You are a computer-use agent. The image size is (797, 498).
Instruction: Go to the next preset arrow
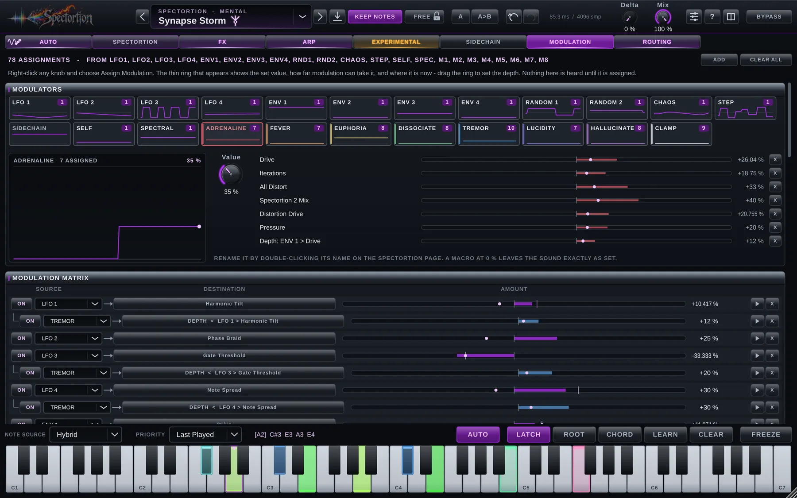tap(320, 17)
